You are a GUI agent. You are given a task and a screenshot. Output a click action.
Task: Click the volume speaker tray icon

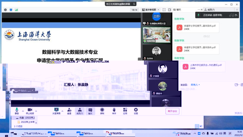[221, 134]
